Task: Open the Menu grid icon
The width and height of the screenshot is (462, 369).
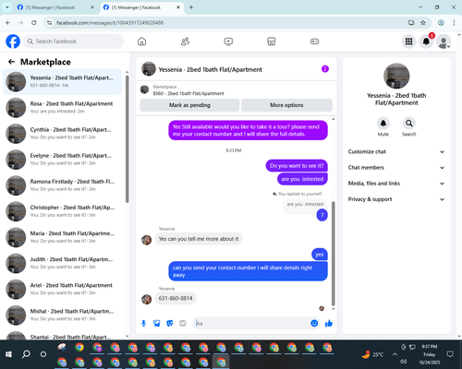Action: point(408,42)
